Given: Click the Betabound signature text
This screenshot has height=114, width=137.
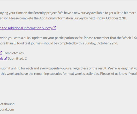Looking at the screenshot, I should pos(7,104).
